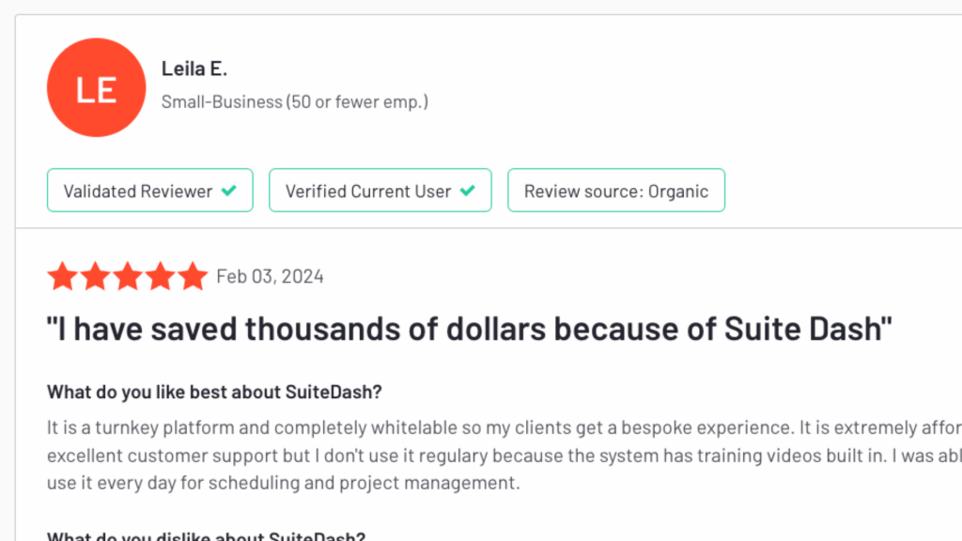Select the third rating star
Screen dimensions: 962x541
[127, 276]
